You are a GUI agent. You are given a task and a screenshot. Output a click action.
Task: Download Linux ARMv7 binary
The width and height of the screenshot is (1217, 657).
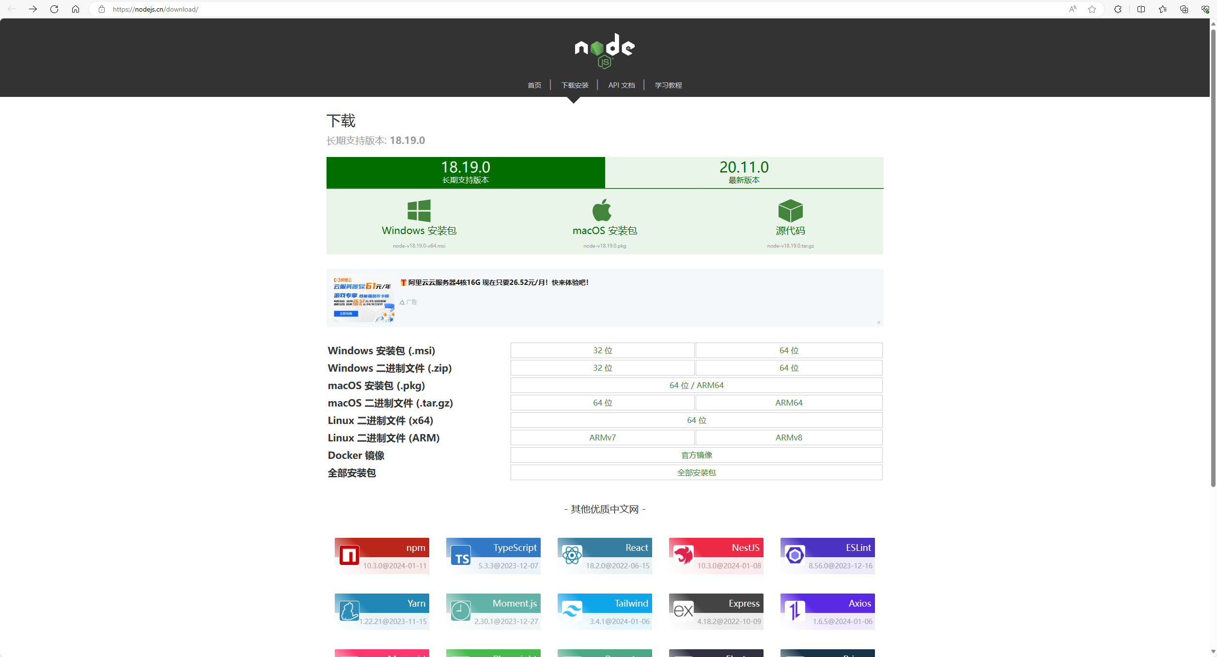pyautogui.click(x=603, y=438)
